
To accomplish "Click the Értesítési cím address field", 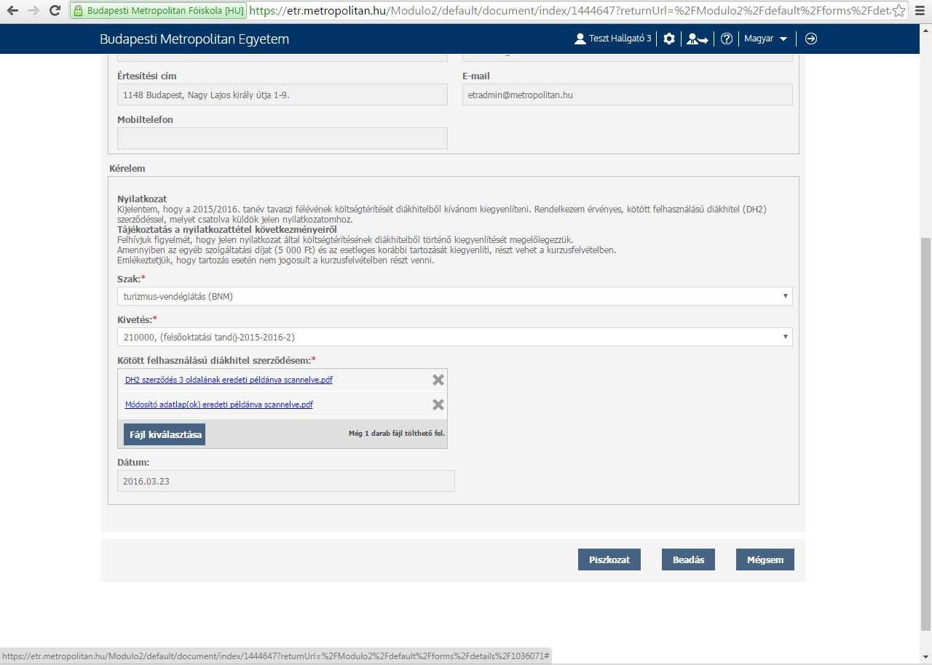I will coord(283,95).
